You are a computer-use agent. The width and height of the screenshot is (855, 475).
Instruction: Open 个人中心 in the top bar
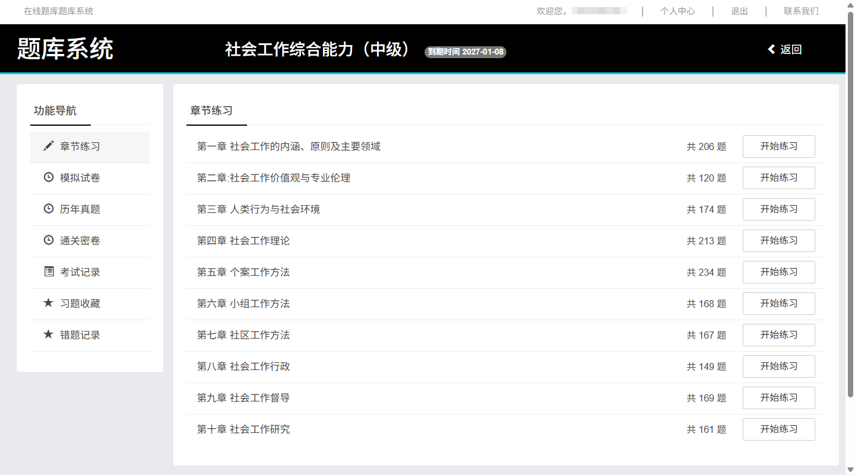[677, 11]
